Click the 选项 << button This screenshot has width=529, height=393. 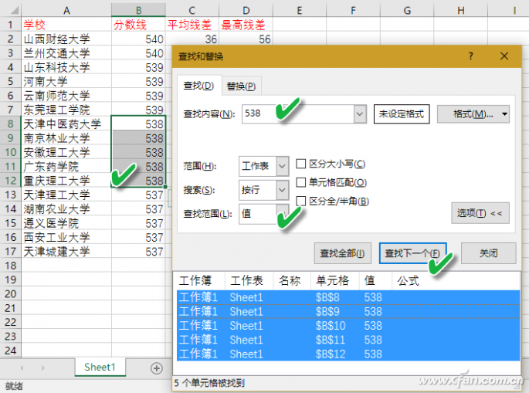[480, 213]
